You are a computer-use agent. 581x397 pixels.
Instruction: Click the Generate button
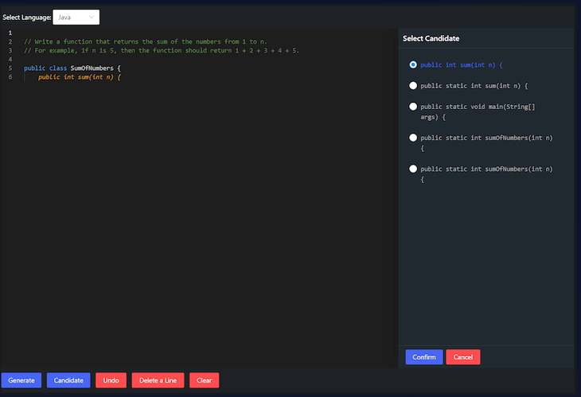click(21, 380)
